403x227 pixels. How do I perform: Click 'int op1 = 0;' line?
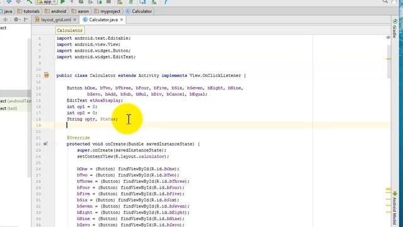point(82,107)
